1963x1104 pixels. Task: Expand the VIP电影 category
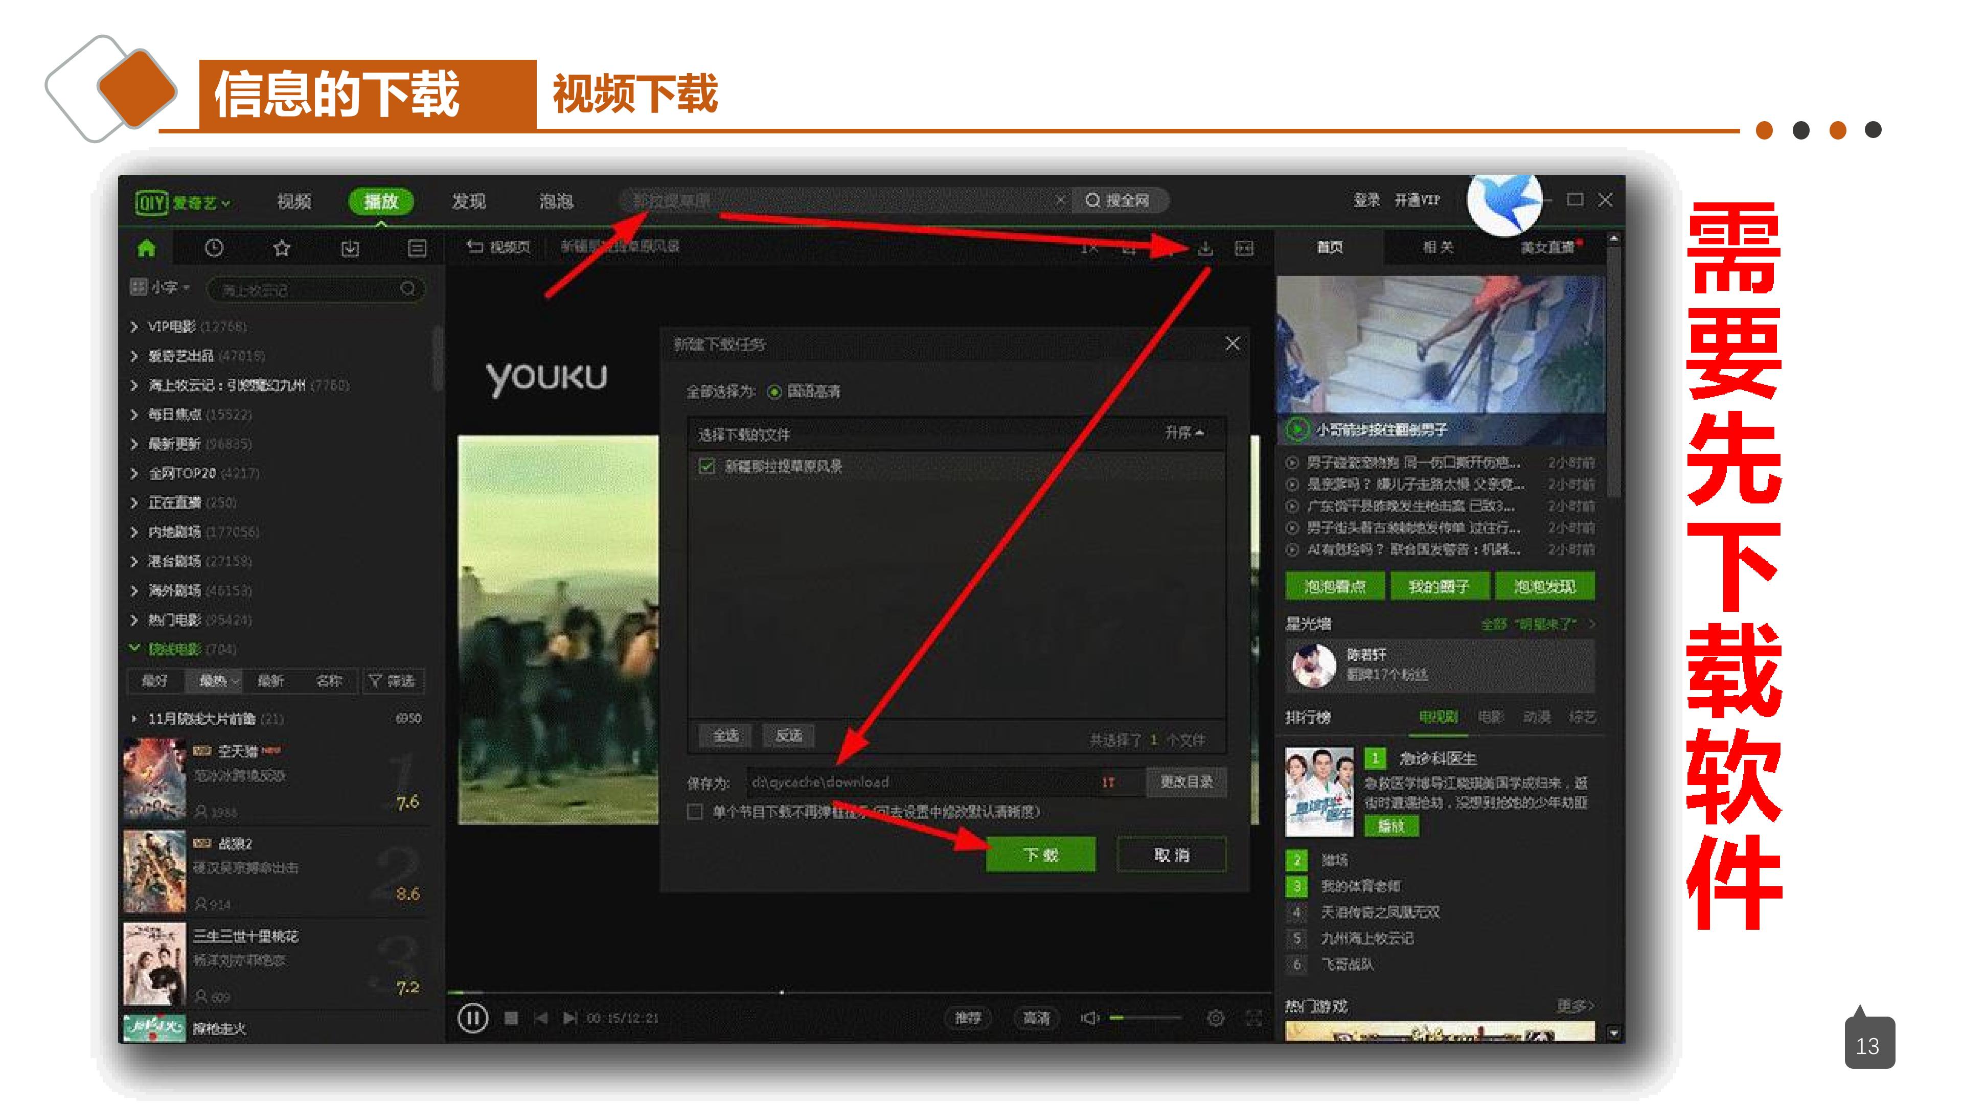(134, 327)
